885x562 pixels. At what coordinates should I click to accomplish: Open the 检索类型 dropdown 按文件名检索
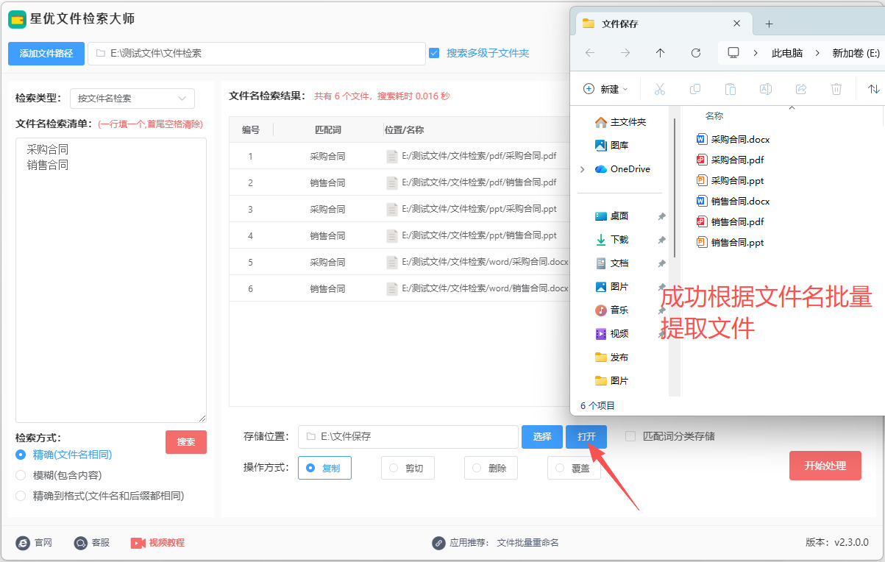132,98
